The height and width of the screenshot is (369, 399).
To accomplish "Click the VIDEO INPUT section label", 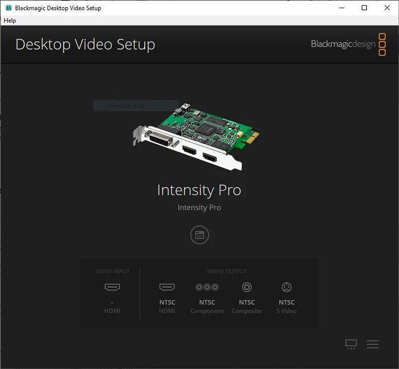I will point(112,271).
